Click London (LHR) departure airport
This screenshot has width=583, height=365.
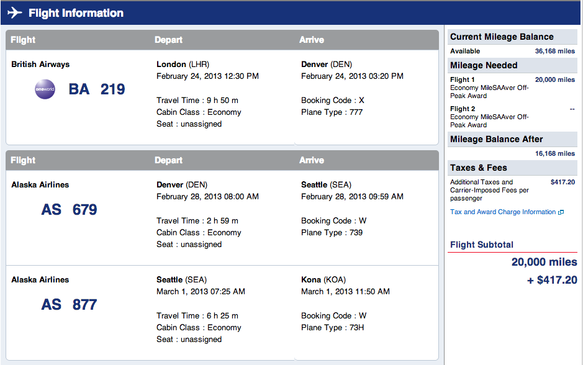183,65
